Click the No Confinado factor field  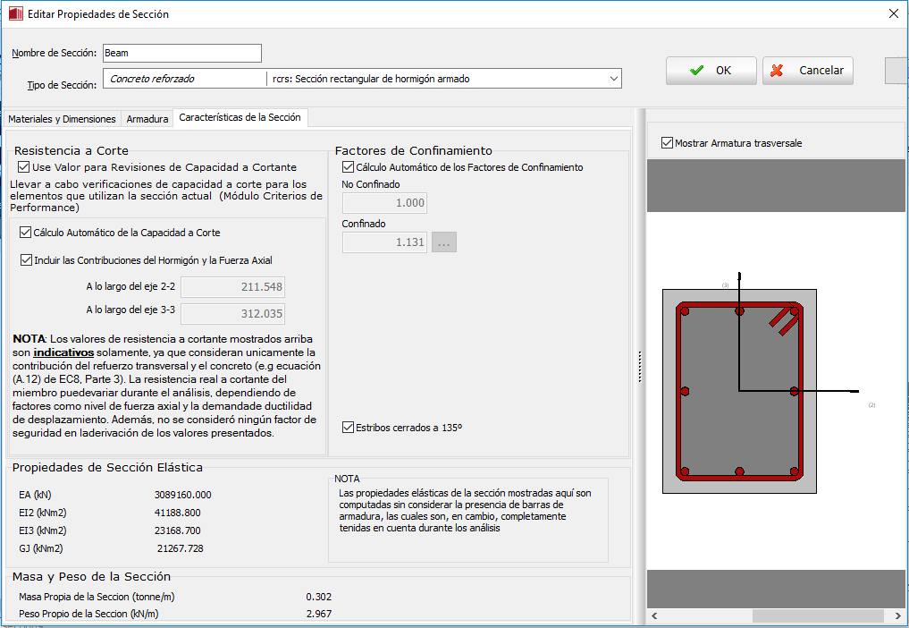[384, 203]
